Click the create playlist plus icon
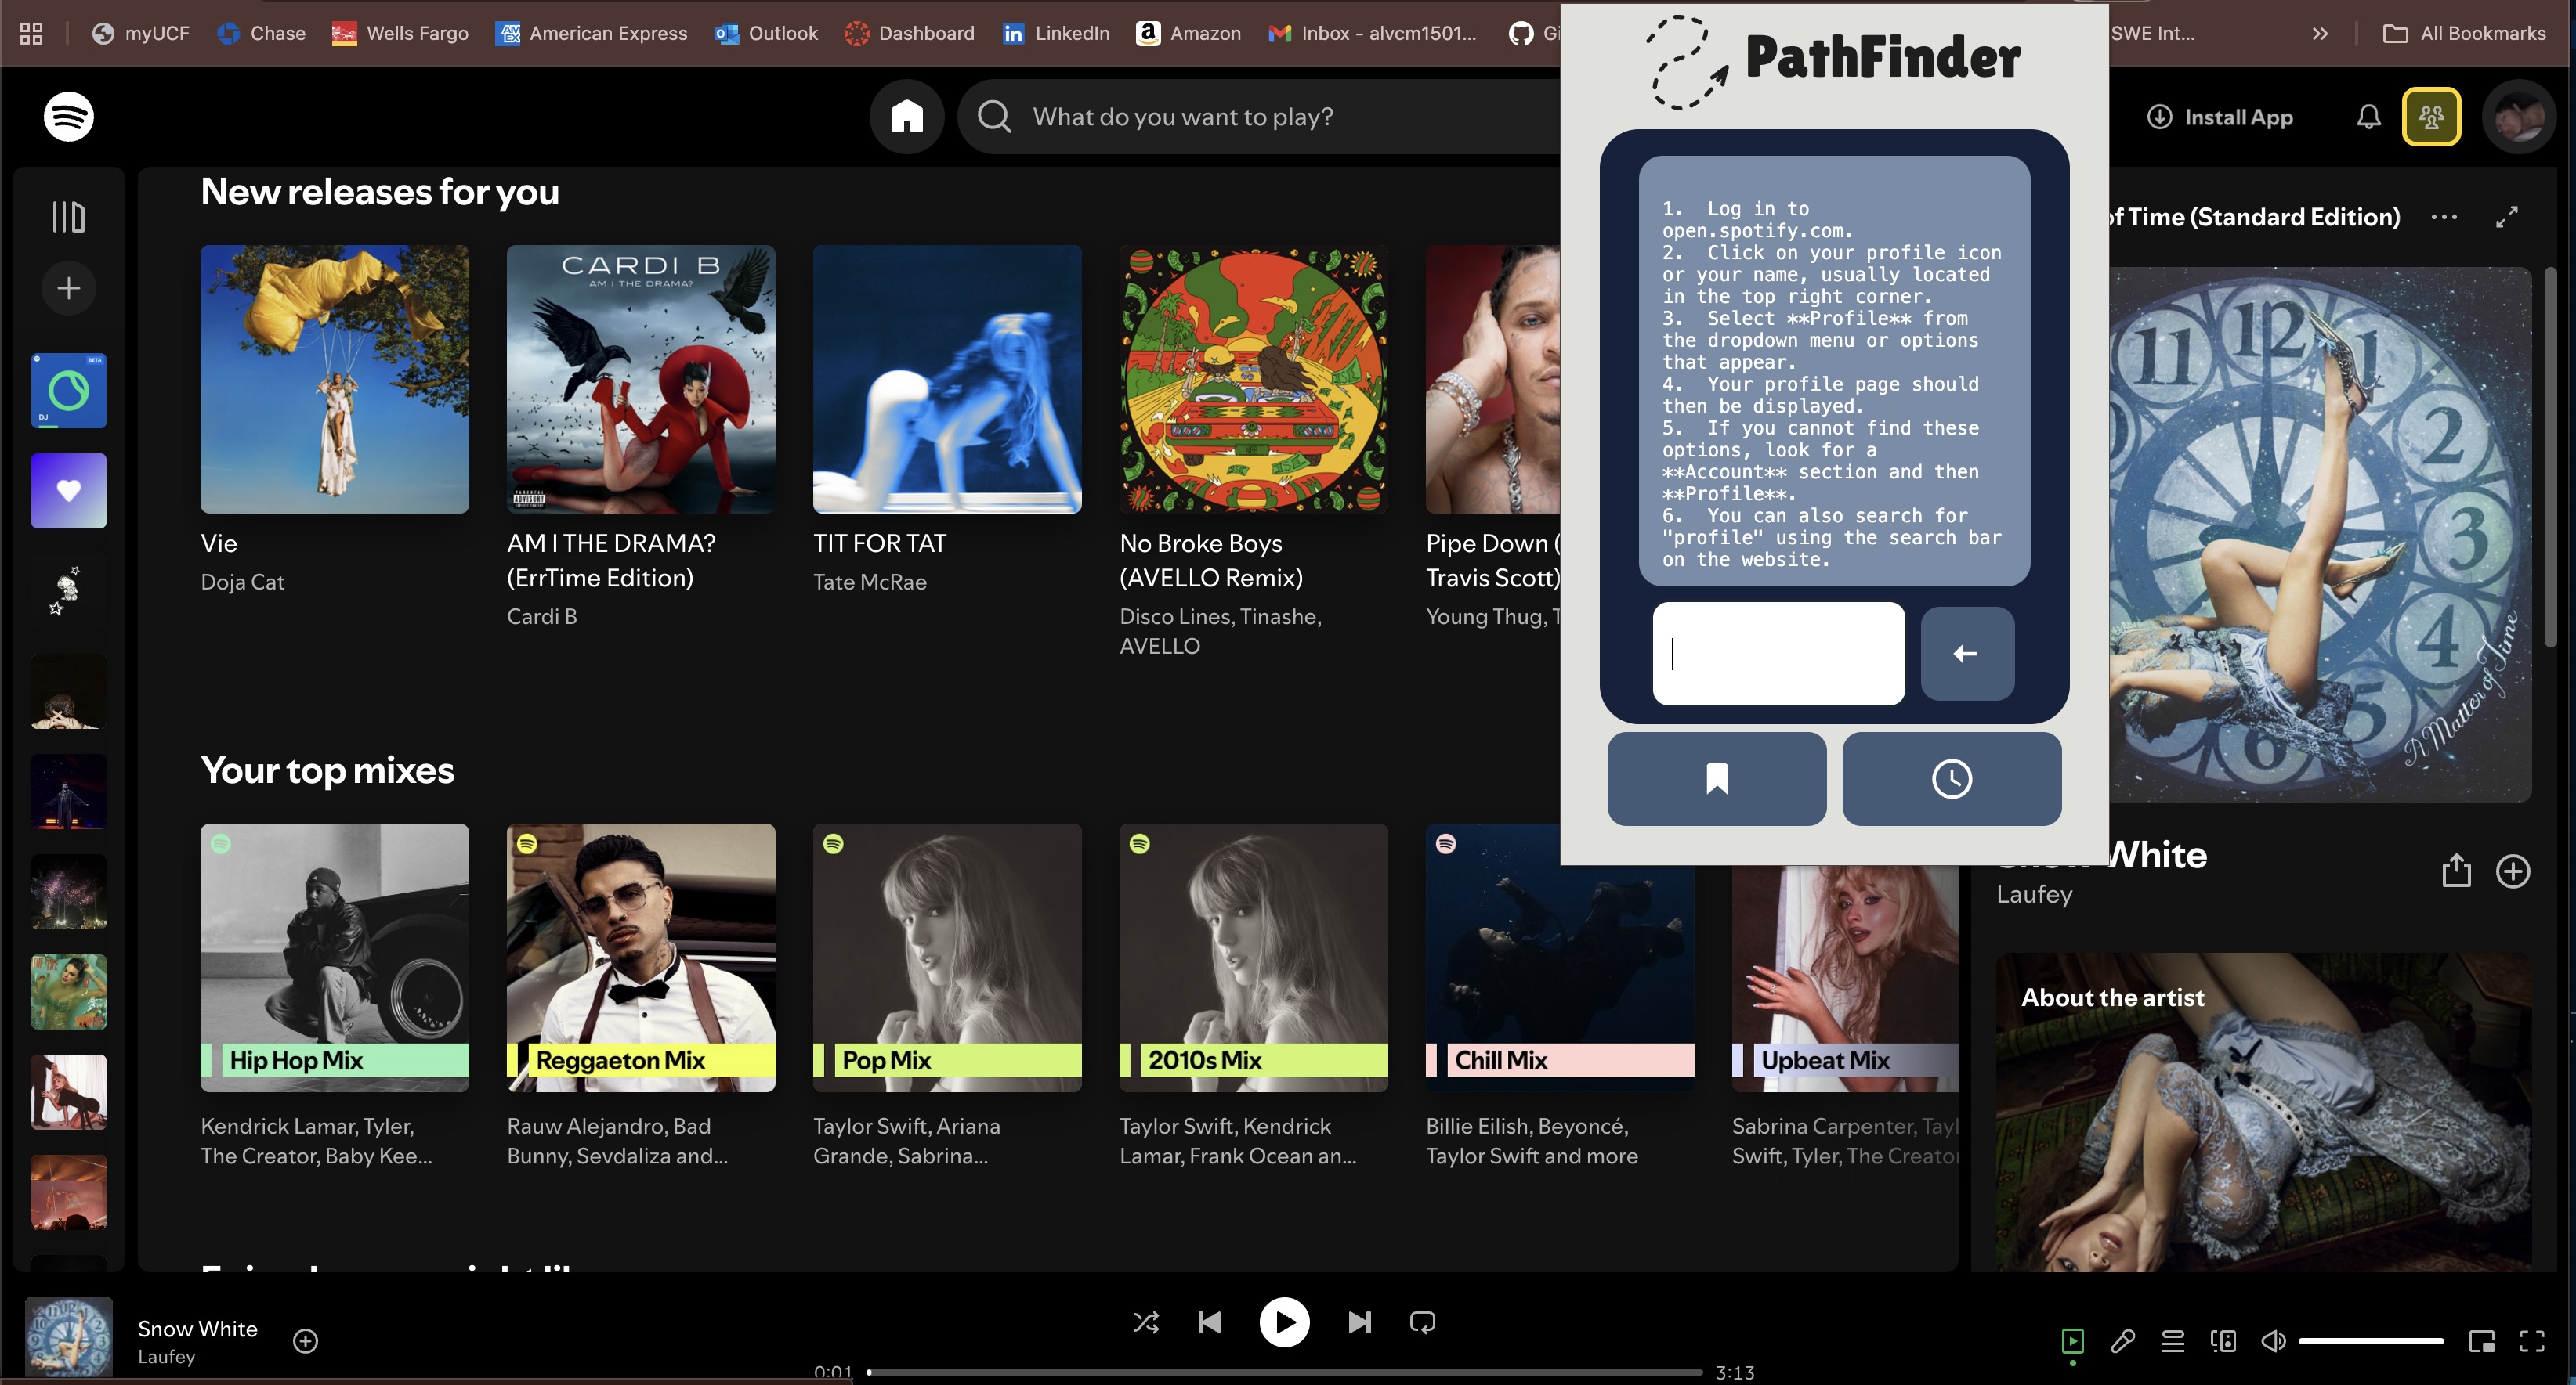The image size is (2576, 1385). pos(68,289)
